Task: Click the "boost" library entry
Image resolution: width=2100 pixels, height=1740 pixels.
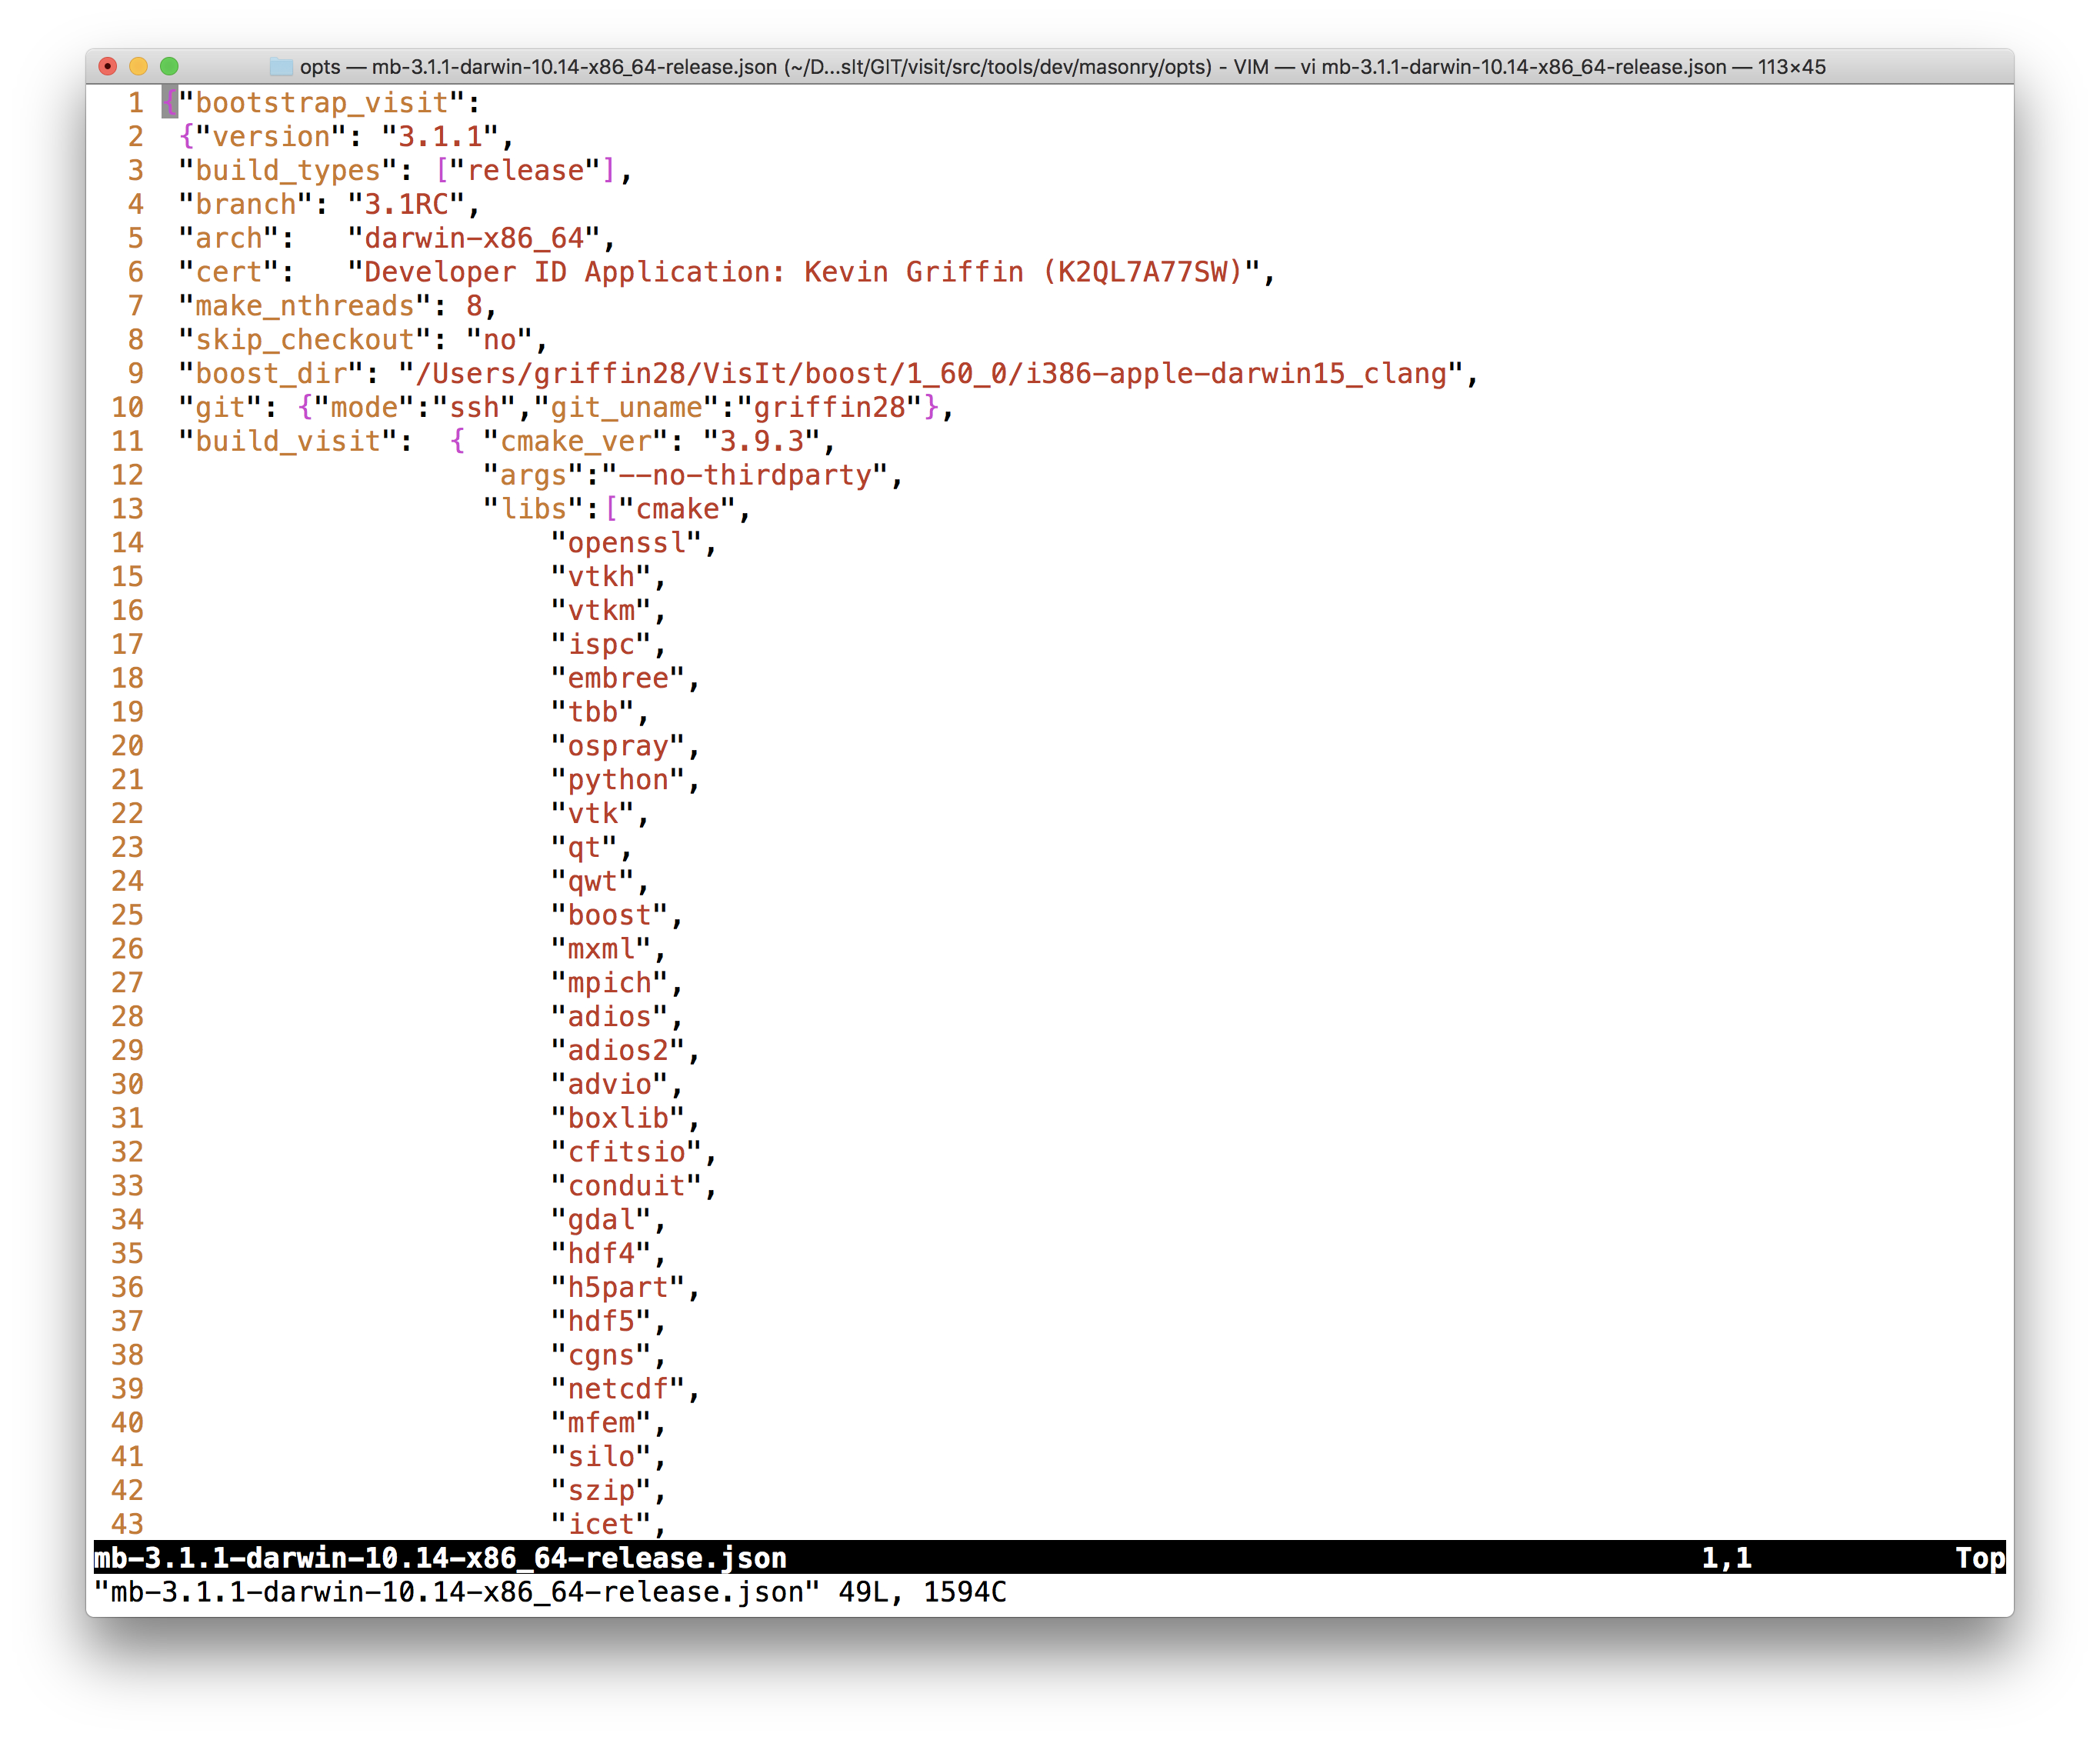Action: pos(609,915)
